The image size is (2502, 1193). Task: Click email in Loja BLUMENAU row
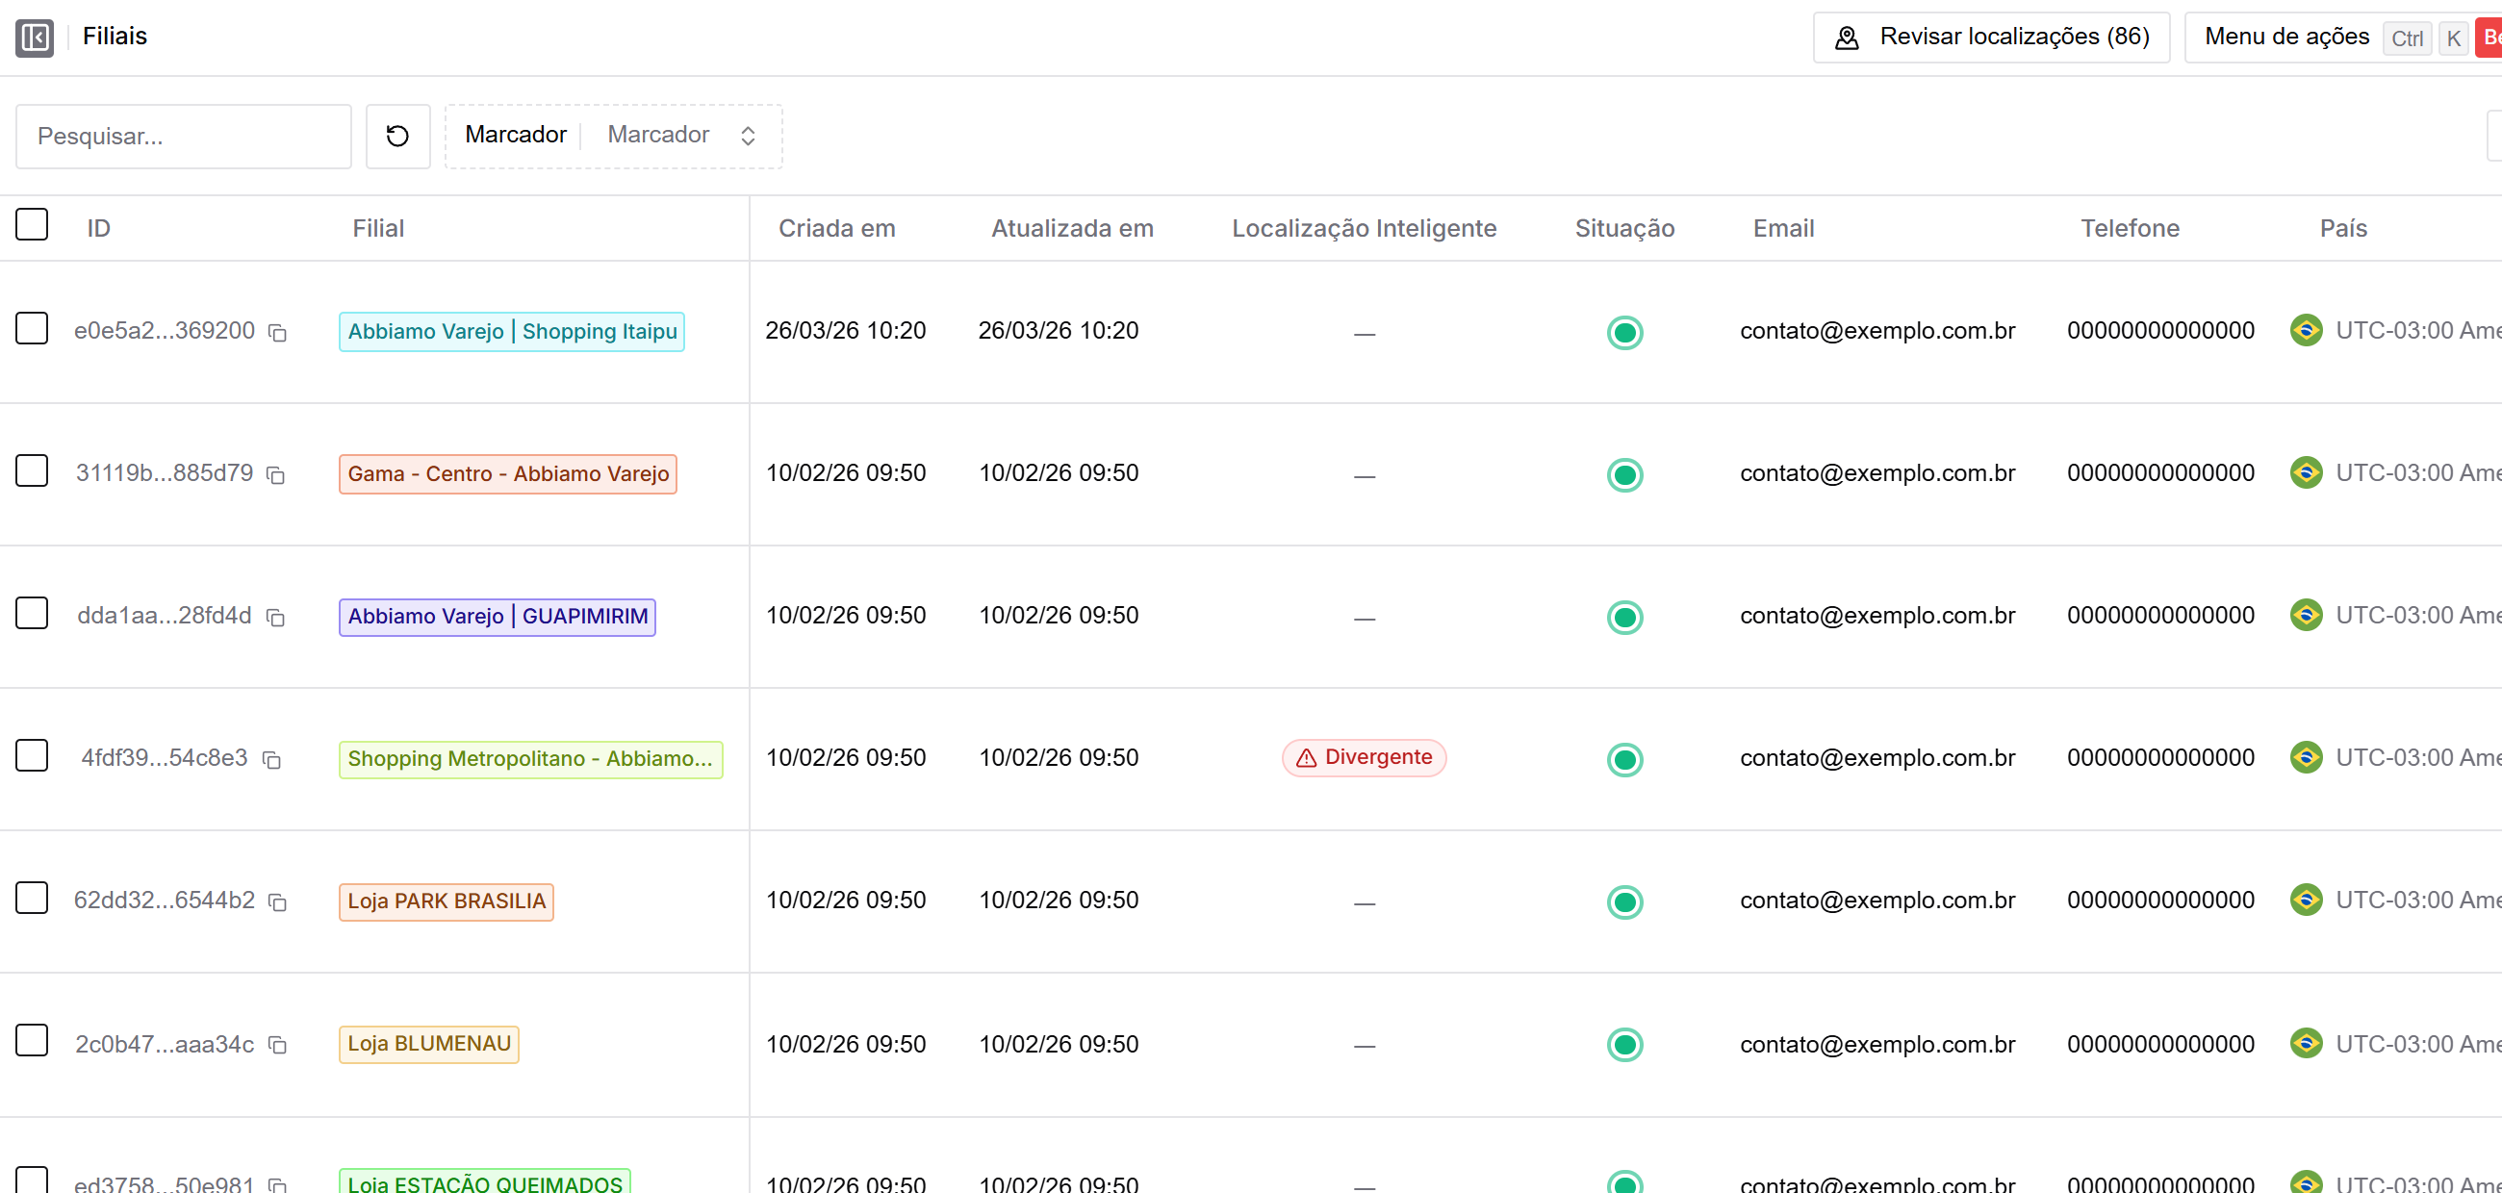coord(1877,1045)
